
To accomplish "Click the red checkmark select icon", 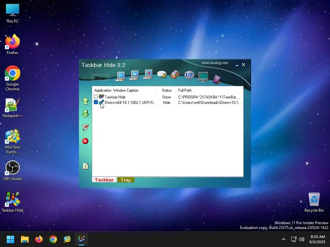I will 85,127.
